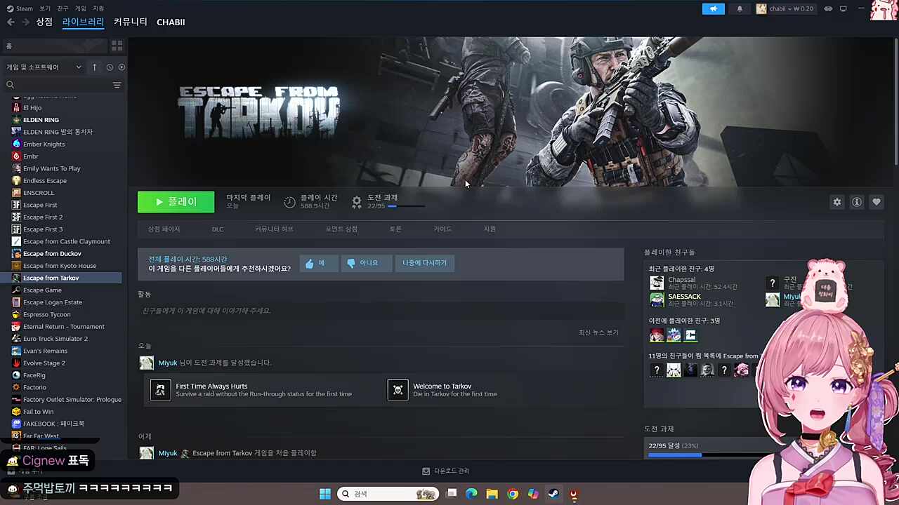Open the advanced filter icon beside search
The width and height of the screenshot is (899, 505).
(x=117, y=85)
